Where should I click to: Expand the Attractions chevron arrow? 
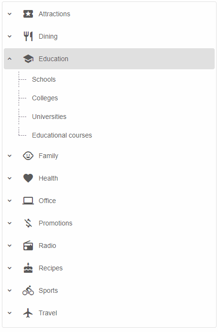10,14
